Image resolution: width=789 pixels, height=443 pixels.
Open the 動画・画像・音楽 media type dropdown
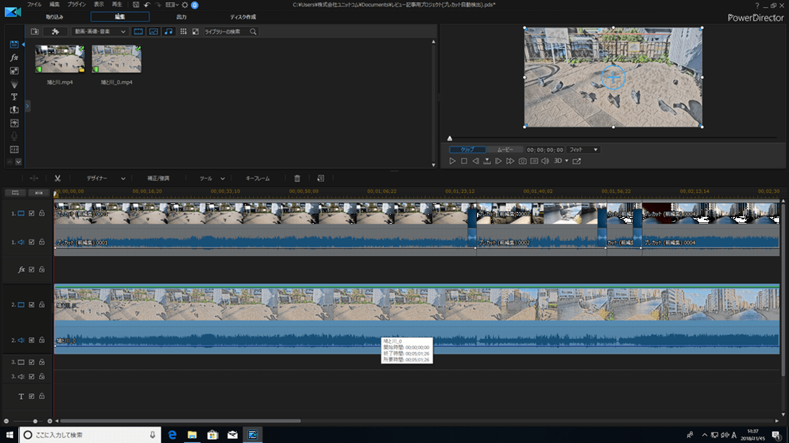(99, 31)
